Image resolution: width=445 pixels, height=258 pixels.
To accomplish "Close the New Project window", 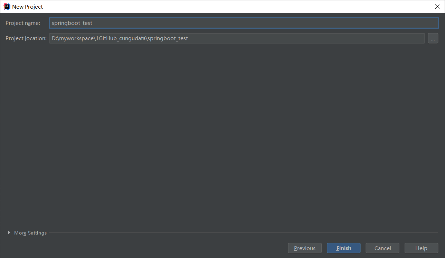I will pyautogui.click(x=437, y=6).
